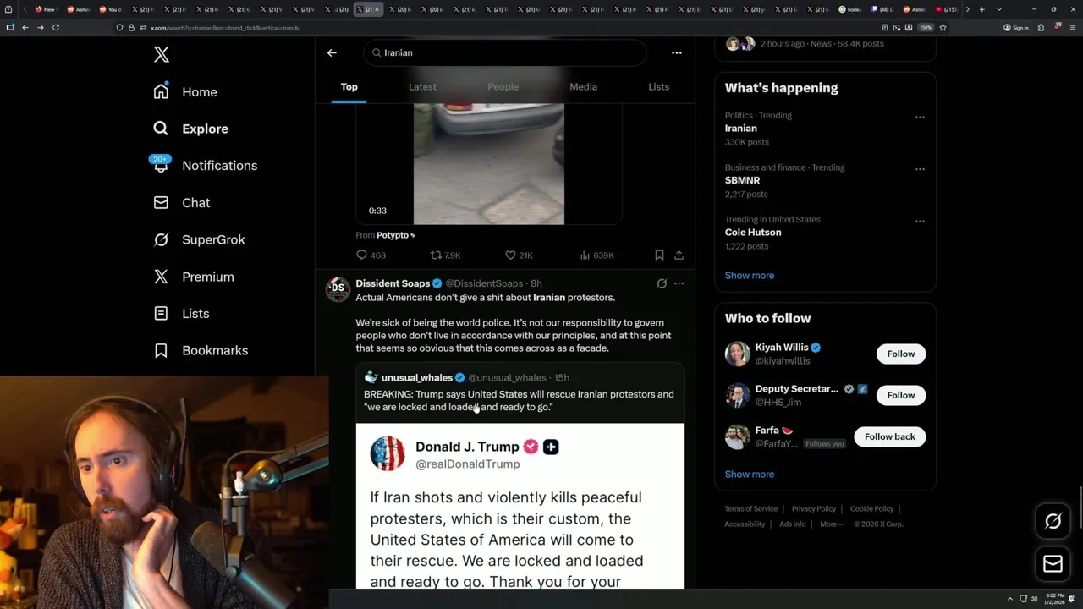The image size is (1083, 609).
Task: Play the 0:33 video thumbnail
Action: (488, 163)
